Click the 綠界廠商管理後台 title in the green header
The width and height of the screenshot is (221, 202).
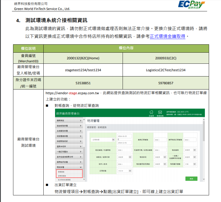(68, 114)
